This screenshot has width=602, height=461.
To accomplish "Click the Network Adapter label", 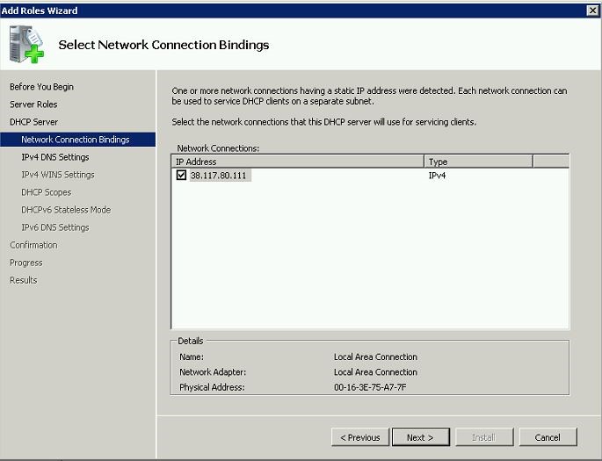I will click(213, 372).
